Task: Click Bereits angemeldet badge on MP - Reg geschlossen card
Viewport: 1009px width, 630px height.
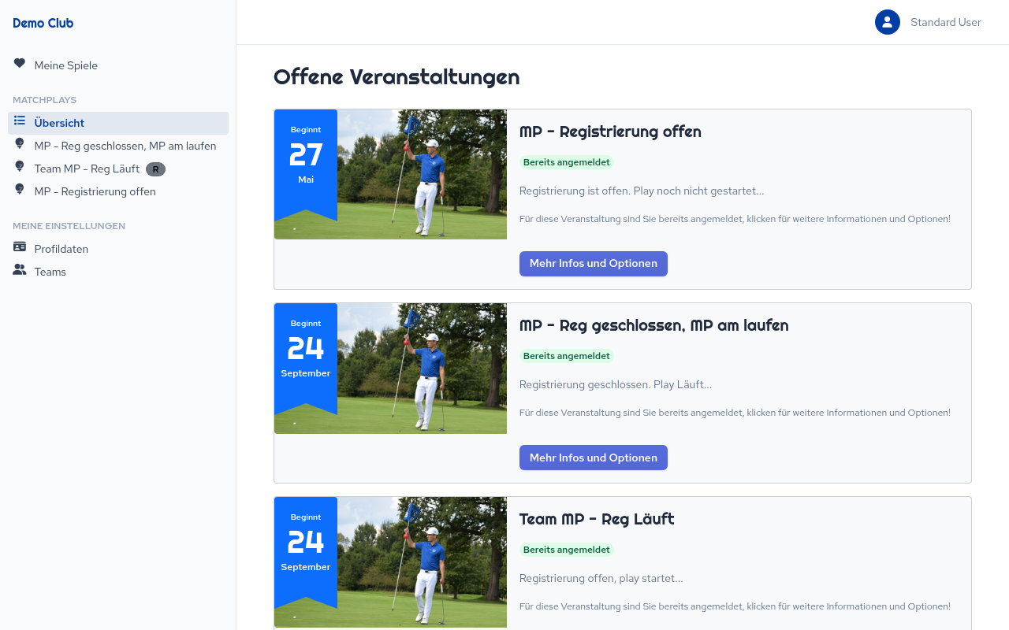Action: (x=567, y=356)
